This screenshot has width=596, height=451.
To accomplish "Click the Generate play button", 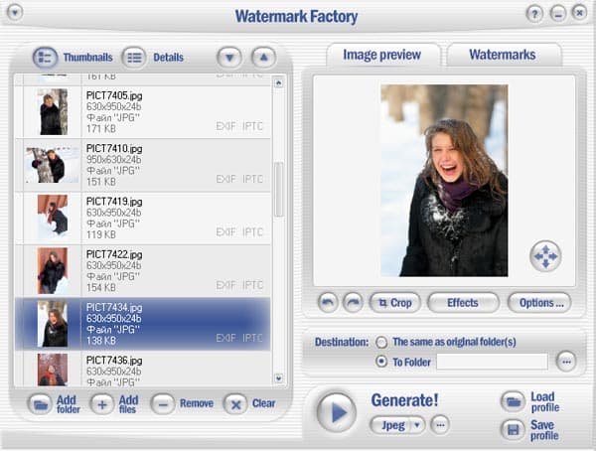I will [x=337, y=412].
